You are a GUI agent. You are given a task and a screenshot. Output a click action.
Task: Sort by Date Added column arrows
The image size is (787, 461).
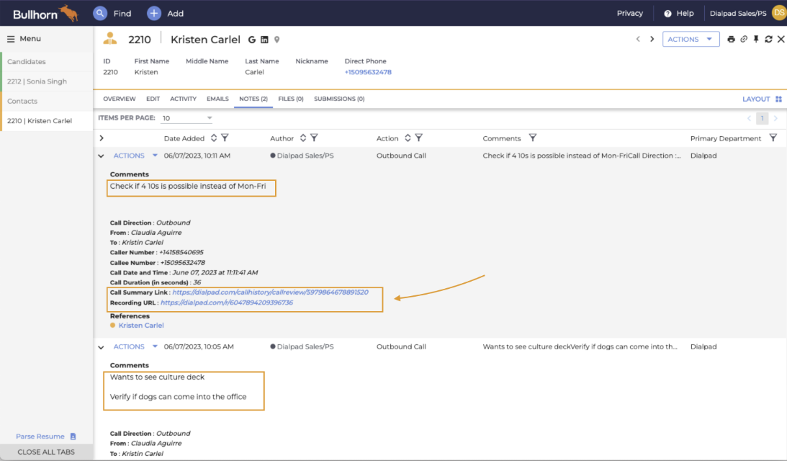click(214, 138)
